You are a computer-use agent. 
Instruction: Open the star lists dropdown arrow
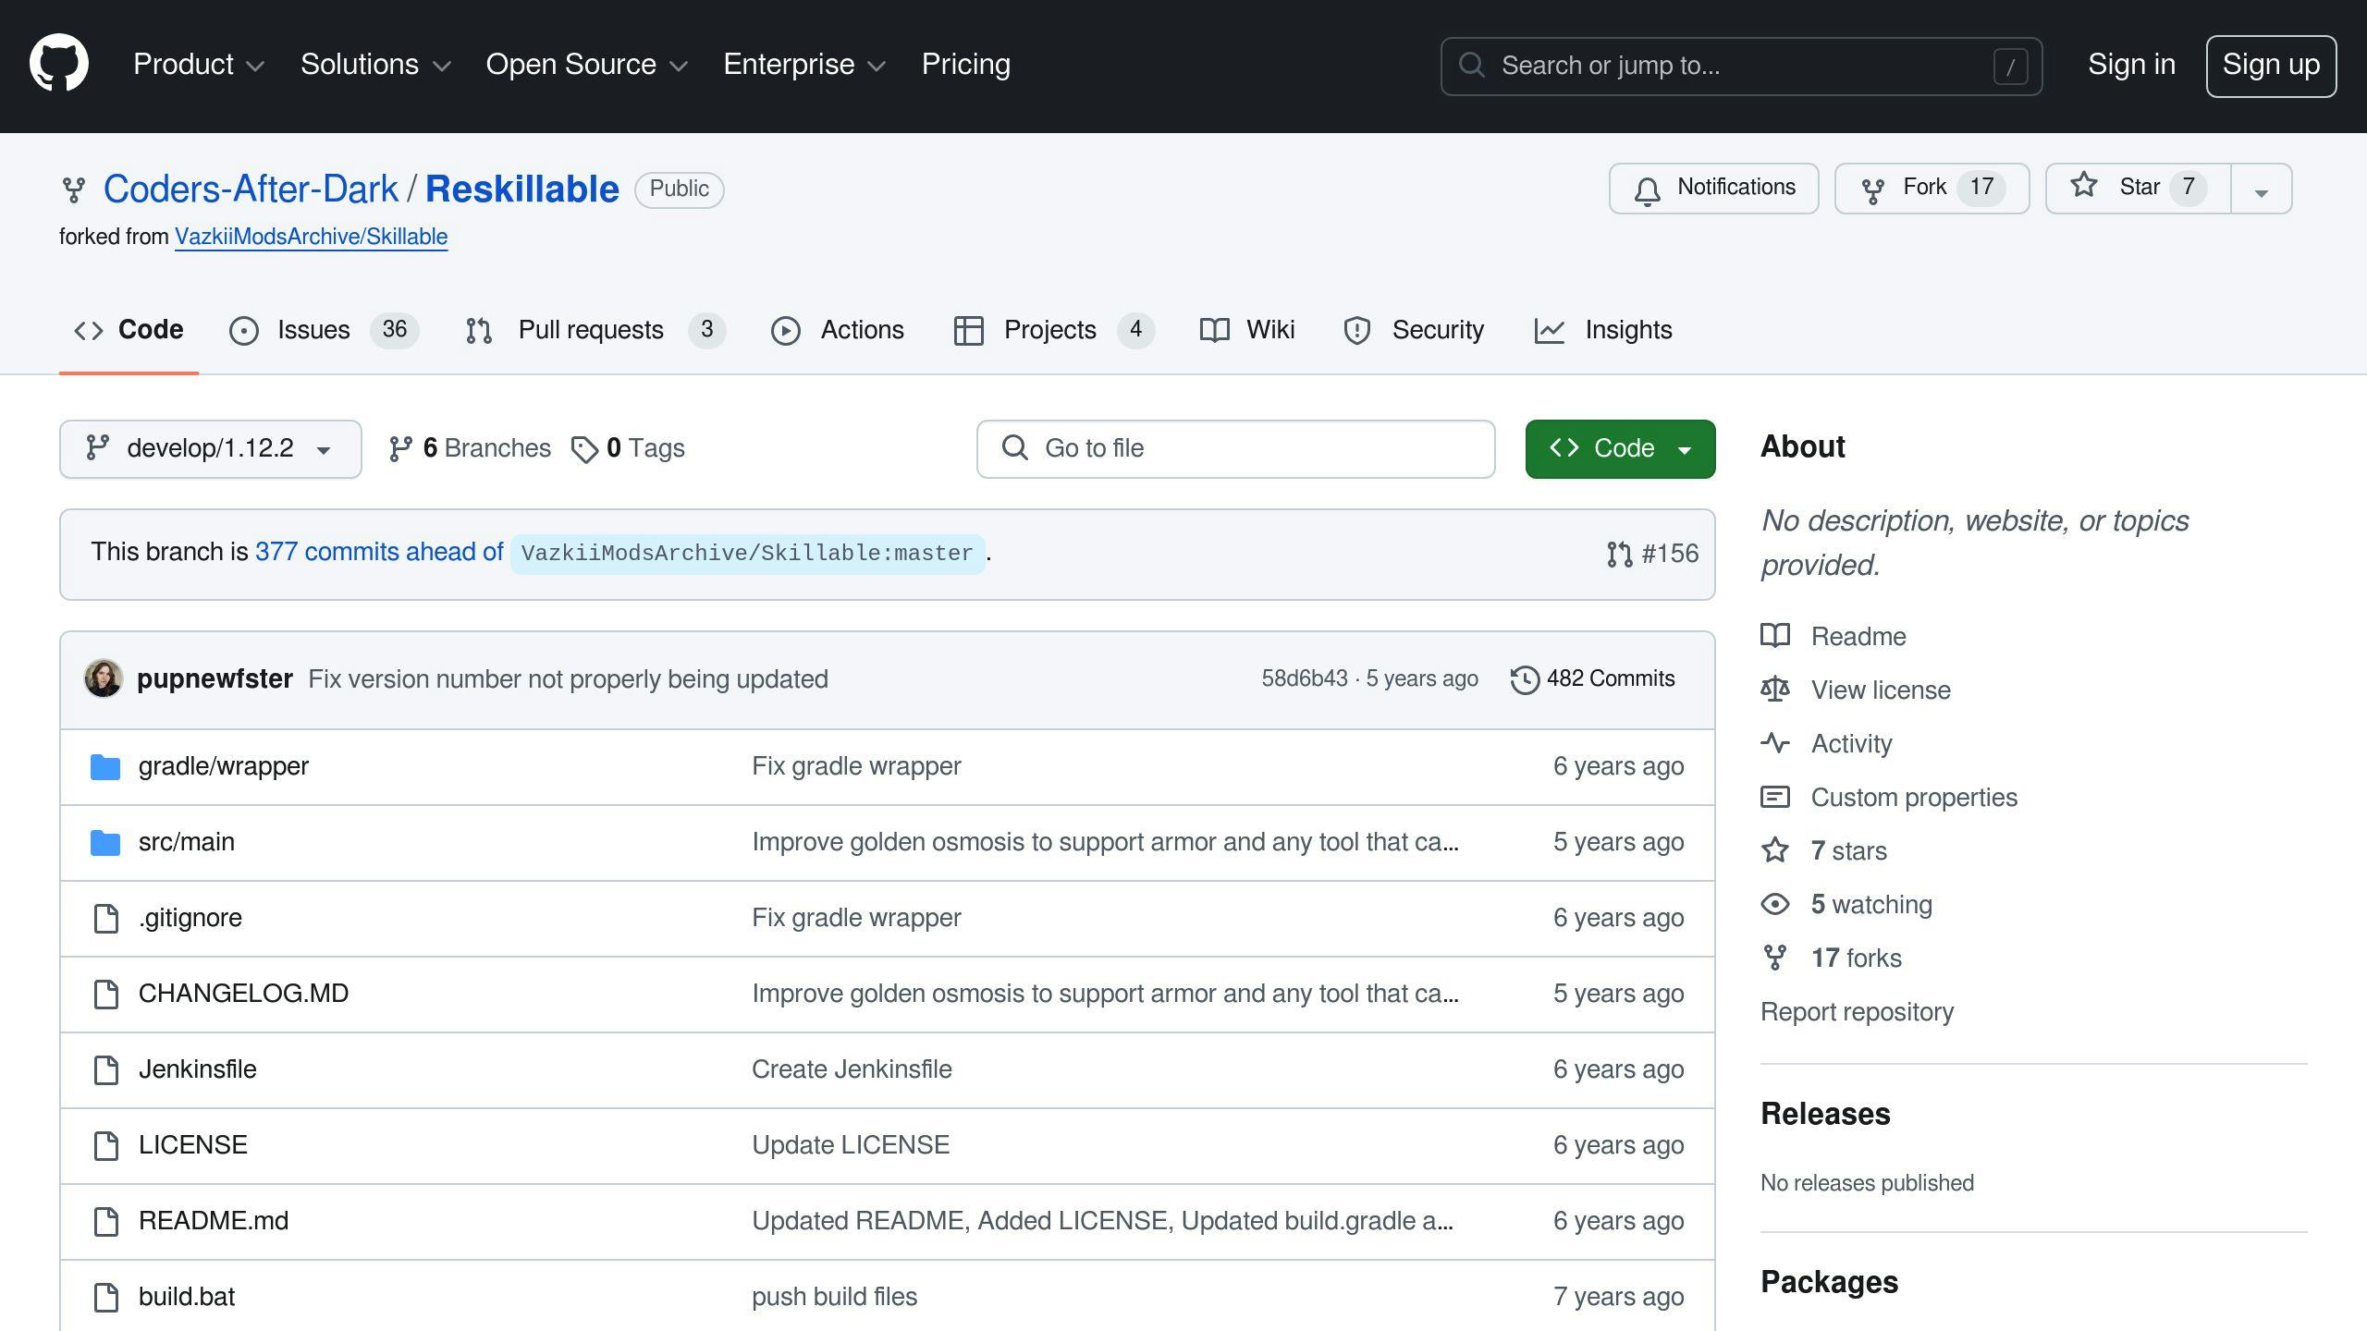(2262, 189)
